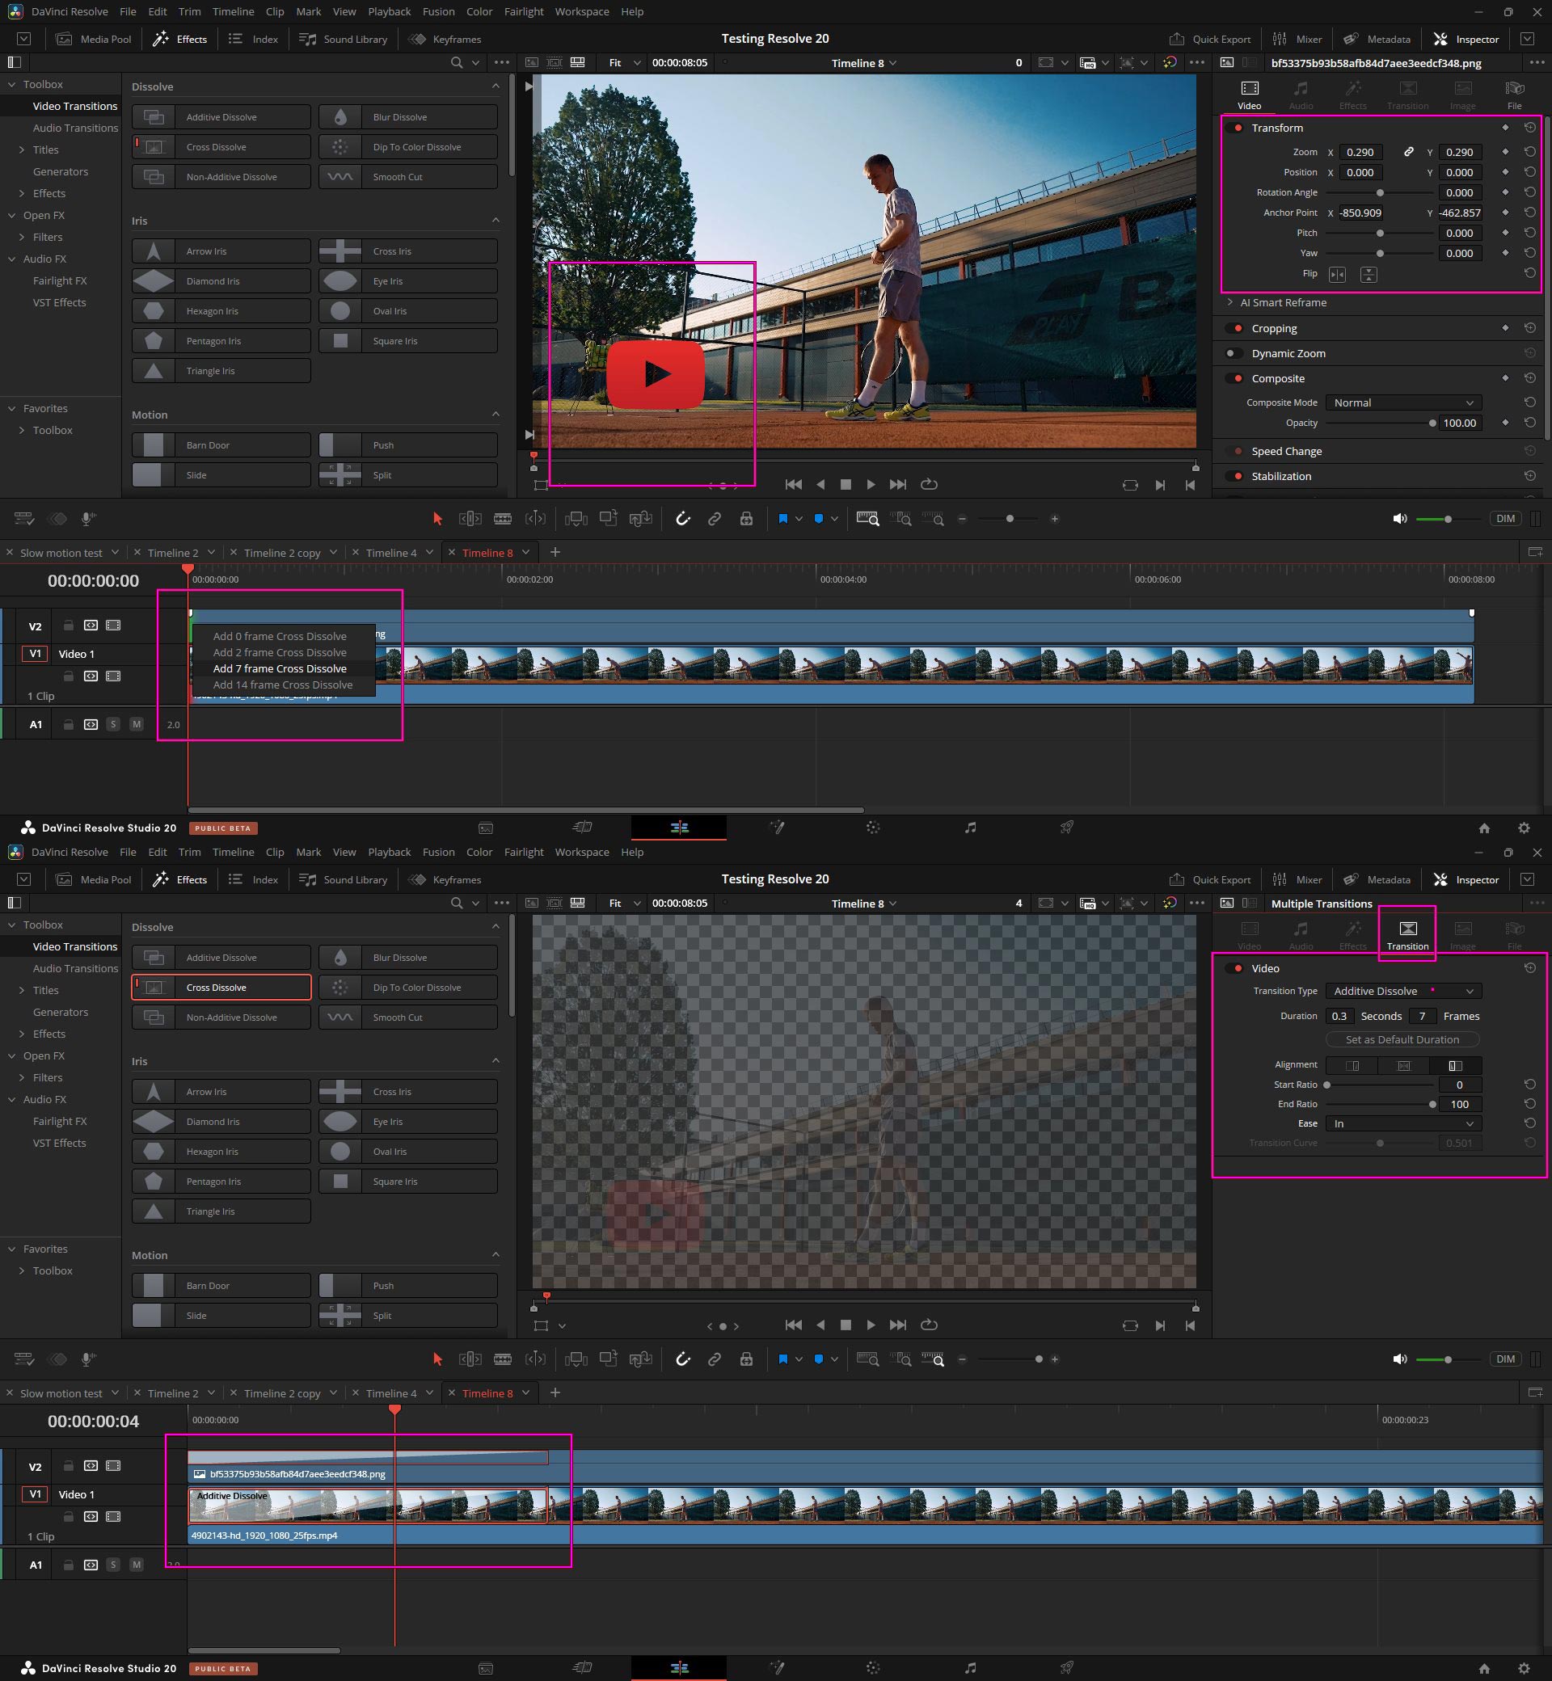Top screenshot: click the Smooth Cut transition
This screenshot has height=1681, width=1552.
coord(408,177)
